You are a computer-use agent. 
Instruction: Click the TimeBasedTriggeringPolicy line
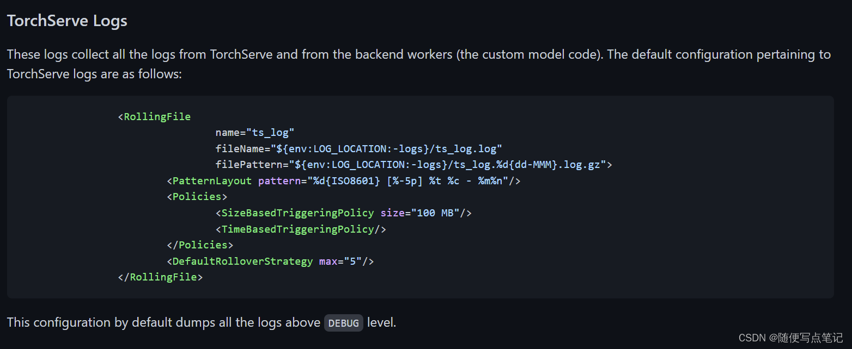coord(301,229)
